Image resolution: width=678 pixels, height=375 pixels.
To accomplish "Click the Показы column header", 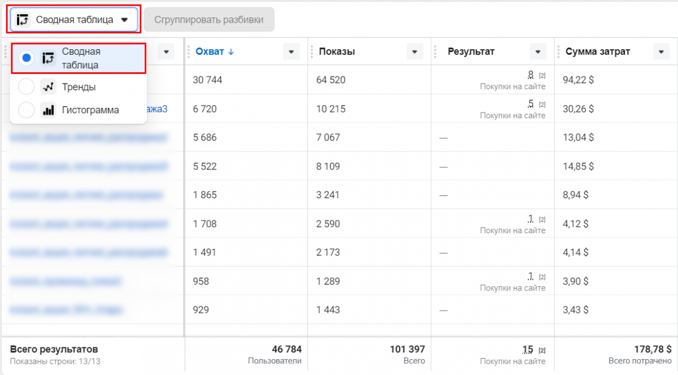I will (337, 51).
